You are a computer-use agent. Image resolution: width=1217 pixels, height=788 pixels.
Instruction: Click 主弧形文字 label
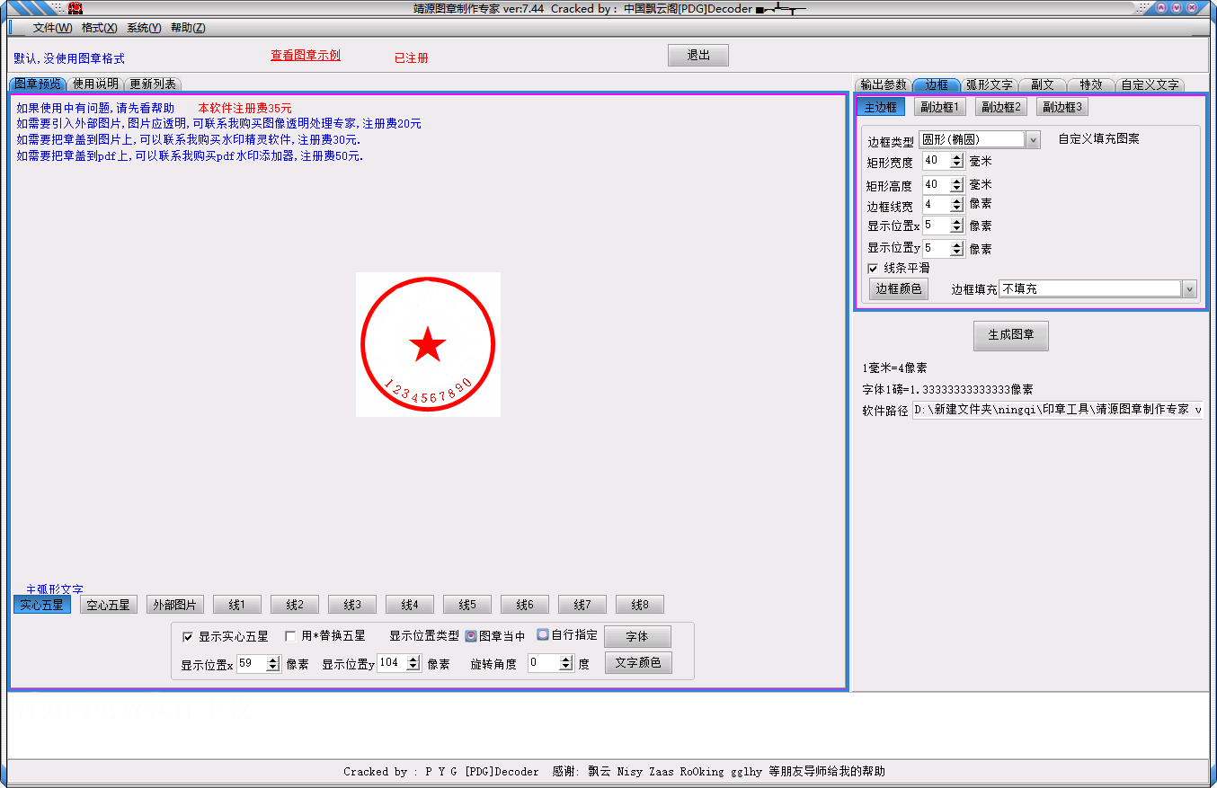(54, 589)
